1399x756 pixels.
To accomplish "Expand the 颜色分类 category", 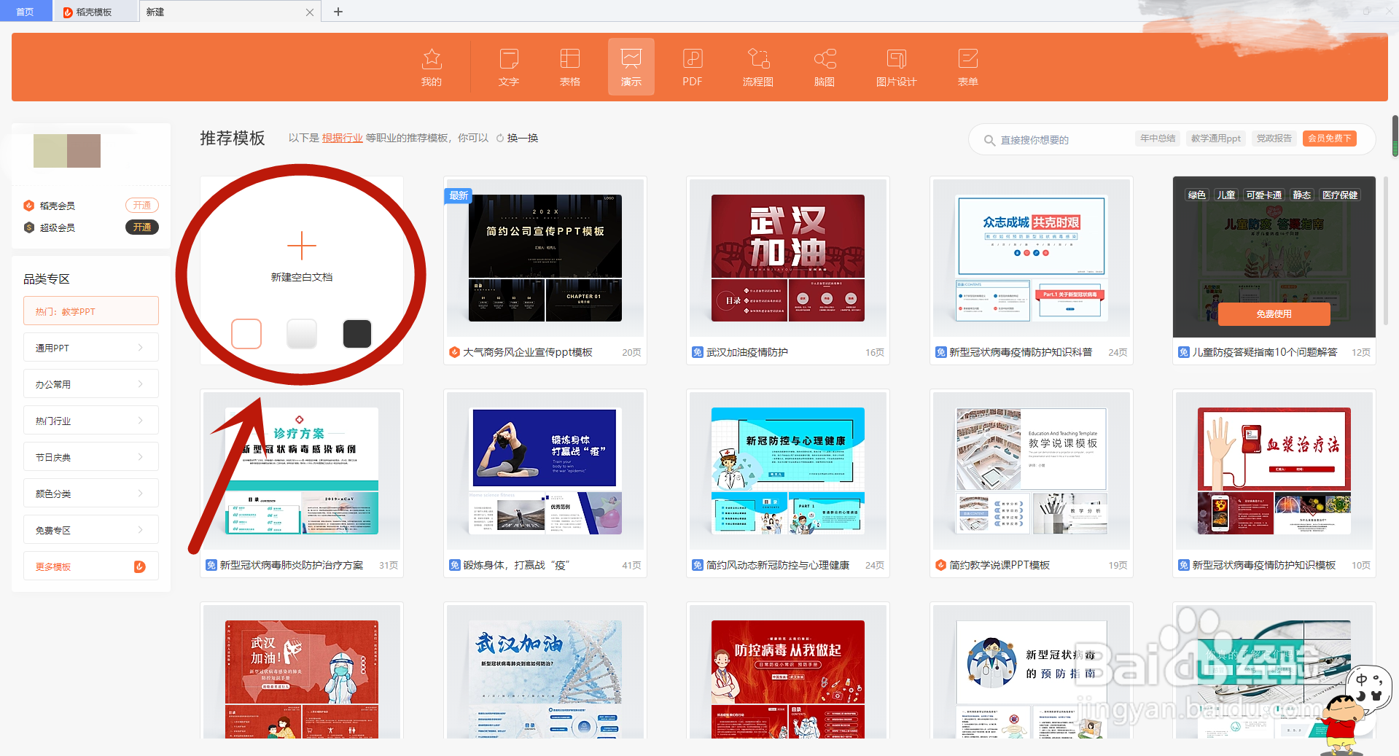I will click(x=90, y=493).
